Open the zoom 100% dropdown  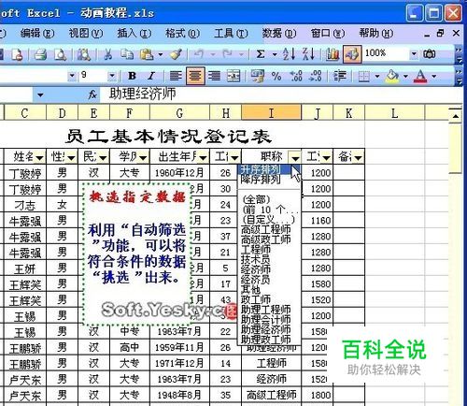pyautogui.click(x=414, y=54)
